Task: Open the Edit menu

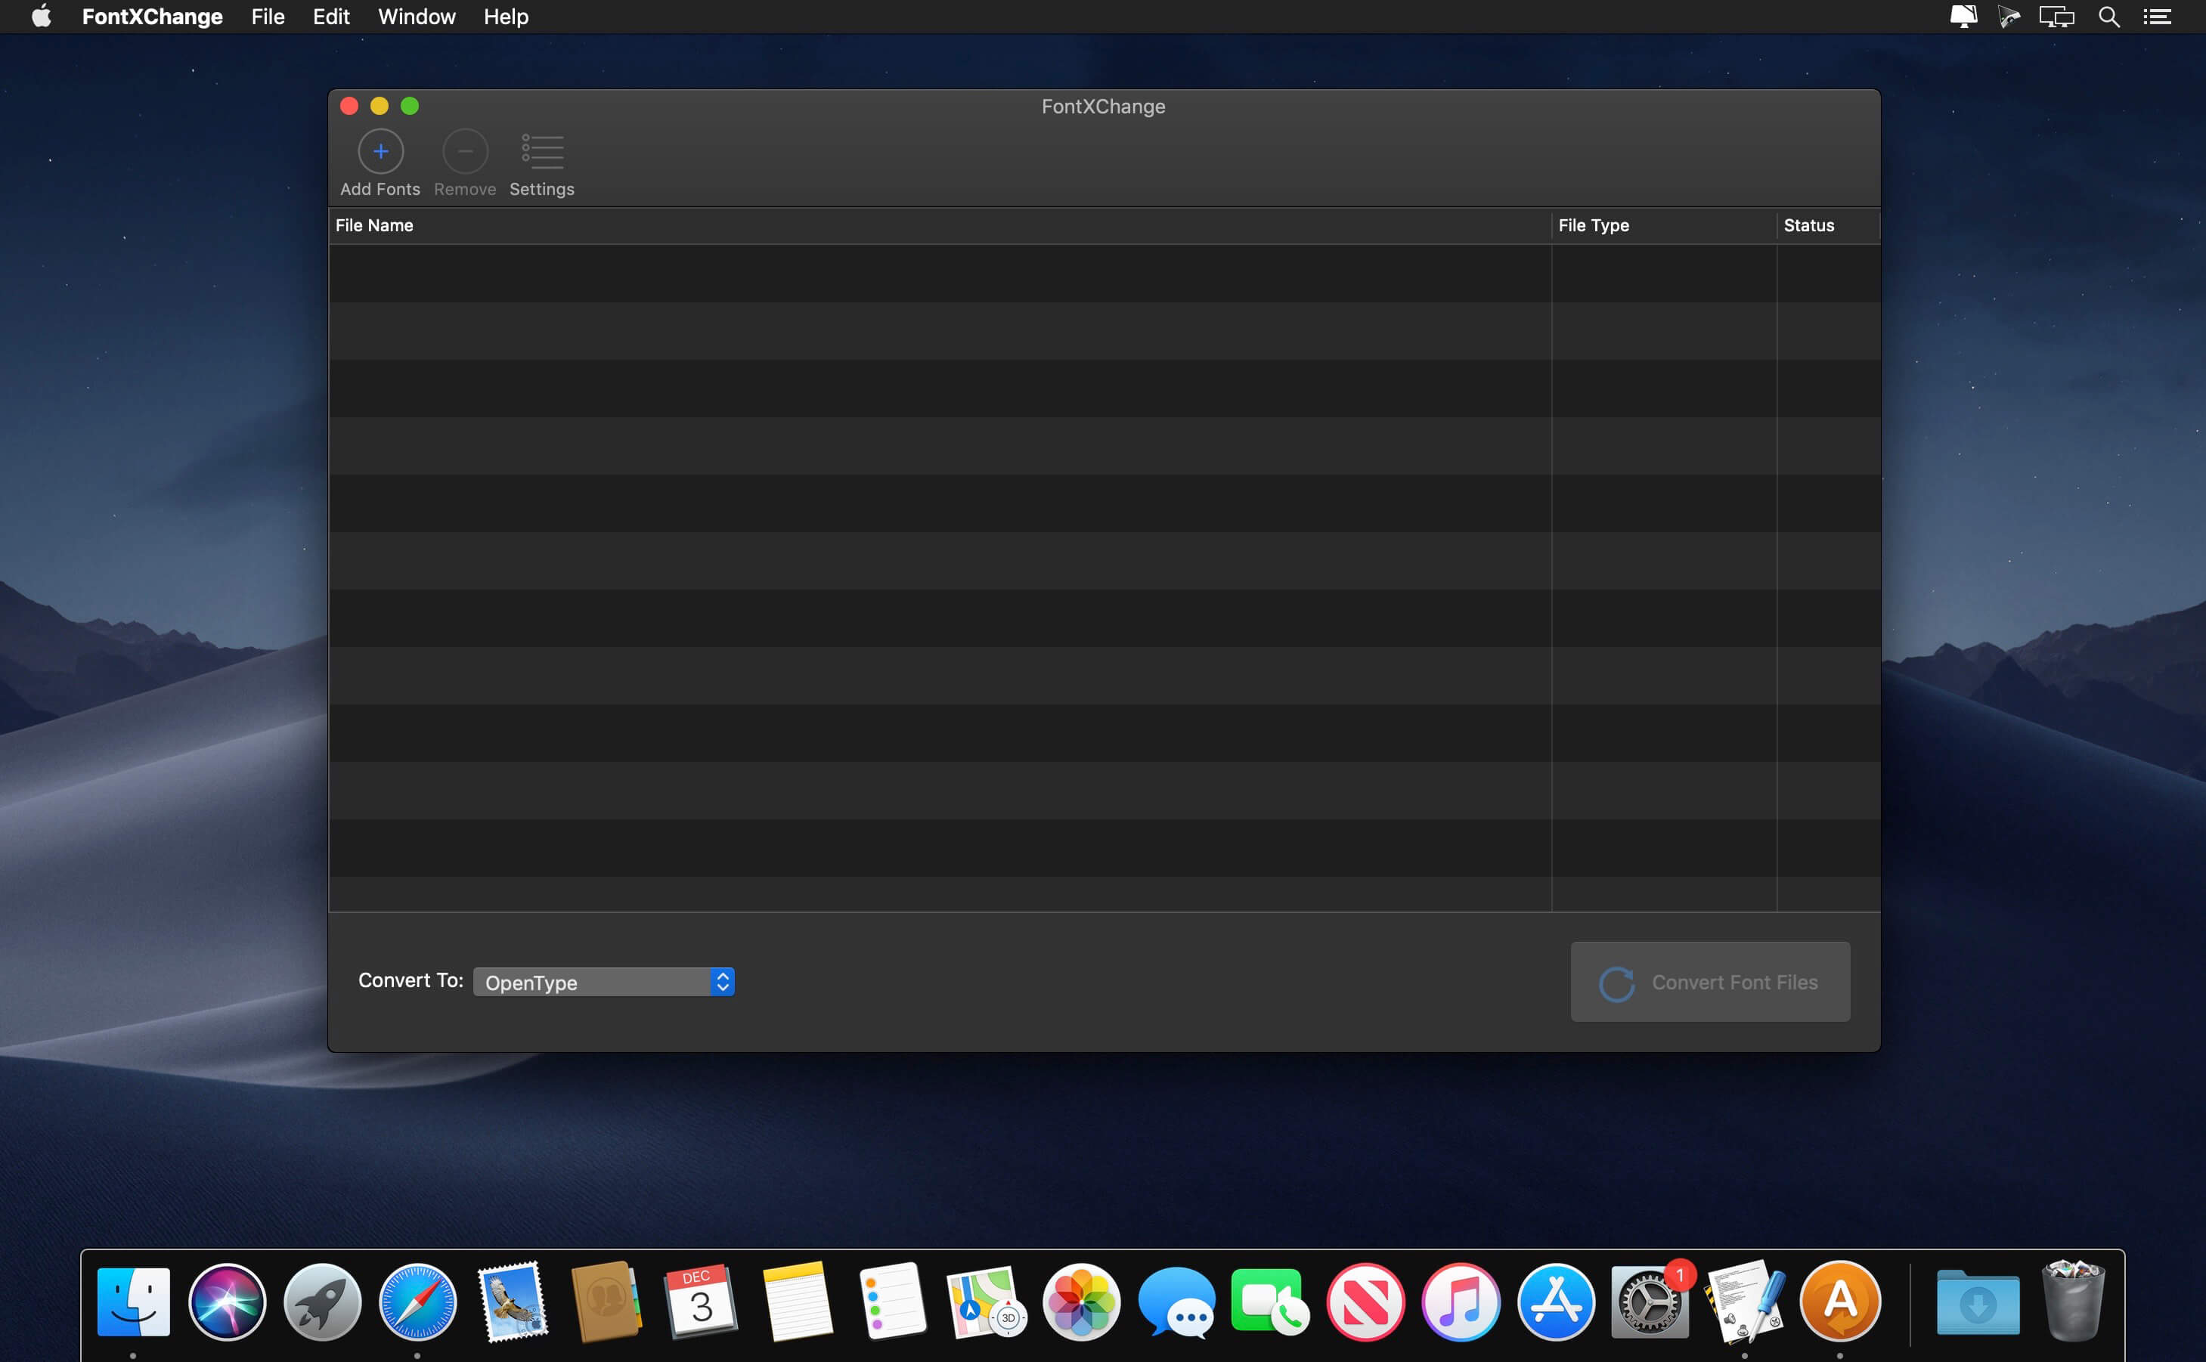Action: 330,16
